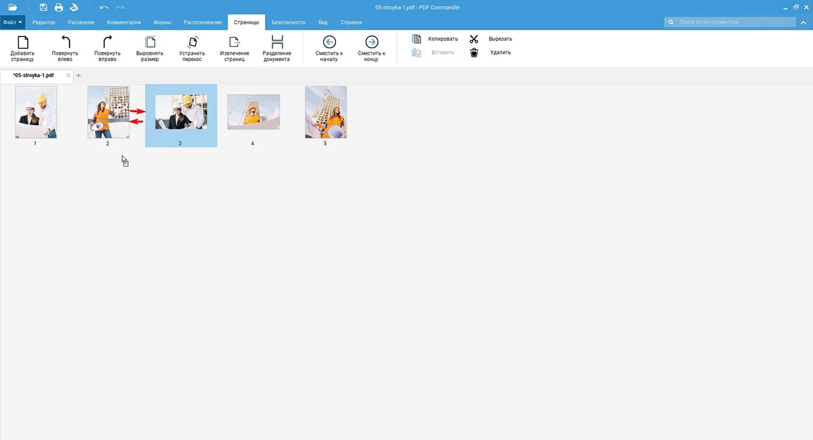Image resolution: width=813 pixels, height=440 pixels.
Task: Select the Выровнять размер tool
Action: pyautogui.click(x=149, y=43)
